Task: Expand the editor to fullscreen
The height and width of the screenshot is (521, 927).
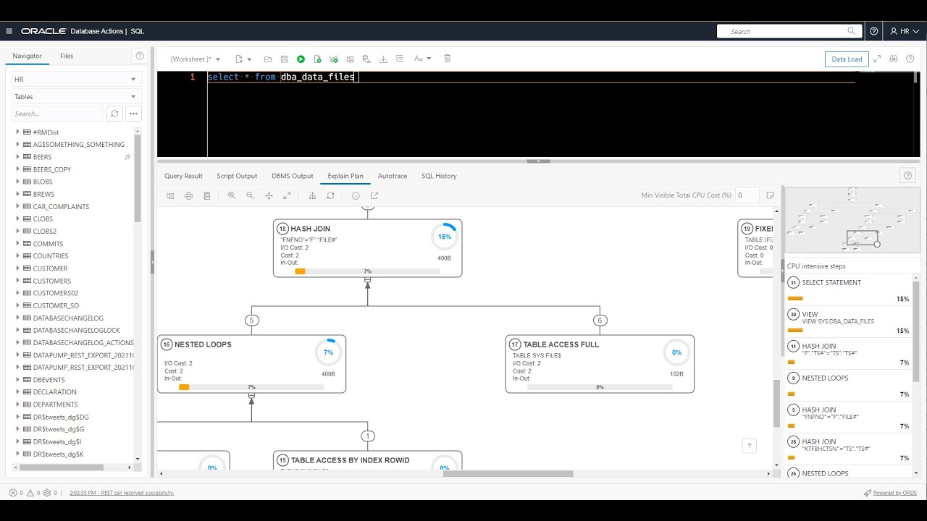Action: (x=877, y=59)
